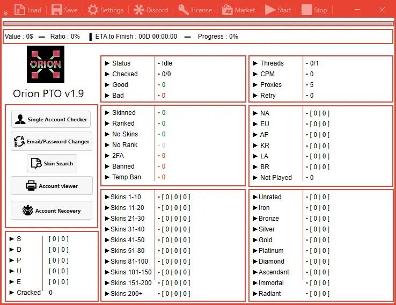This screenshot has height=305, width=396.
Task: Click the 'Diamond' rank label
Action: coord(272,262)
